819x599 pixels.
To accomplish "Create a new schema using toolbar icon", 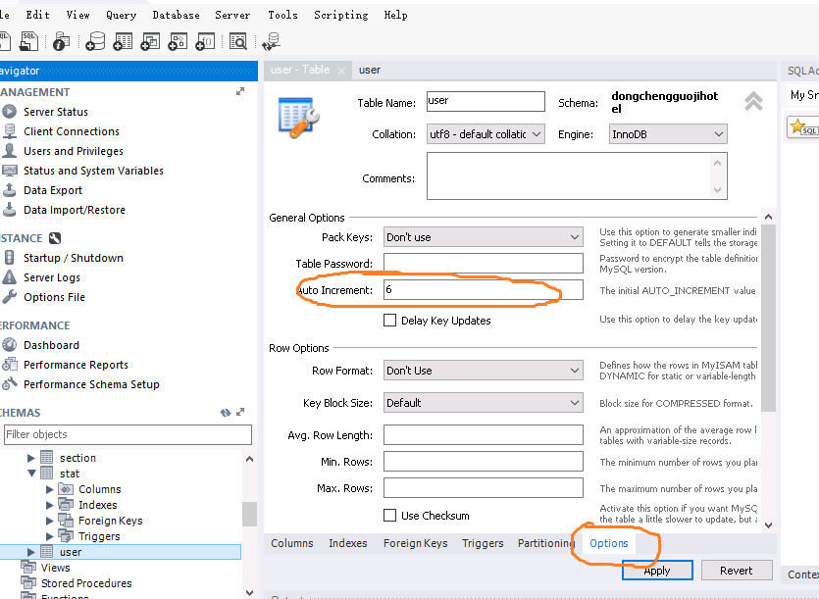I will [x=95, y=41].
